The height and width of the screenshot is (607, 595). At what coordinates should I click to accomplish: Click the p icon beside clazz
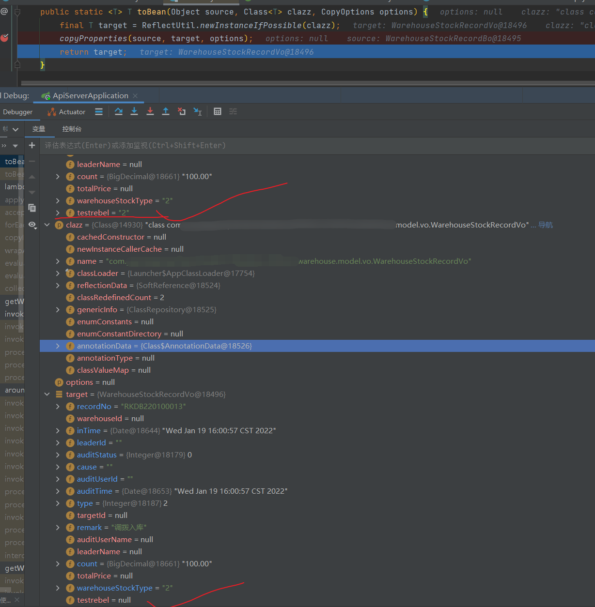tap(59, 225)
